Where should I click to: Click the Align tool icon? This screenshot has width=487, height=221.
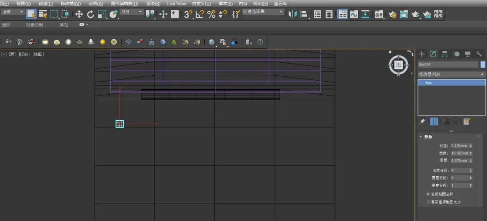click(304, 14)
